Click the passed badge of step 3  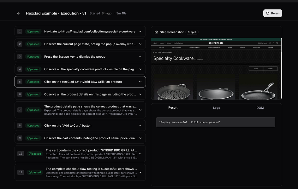[x=33, y=56]
